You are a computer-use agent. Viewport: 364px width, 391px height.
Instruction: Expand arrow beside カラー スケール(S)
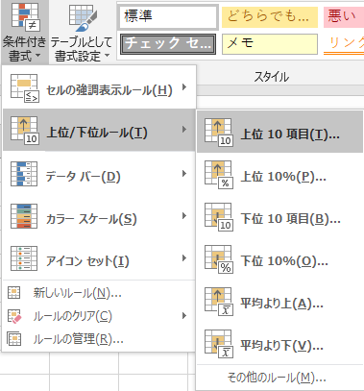184,216
